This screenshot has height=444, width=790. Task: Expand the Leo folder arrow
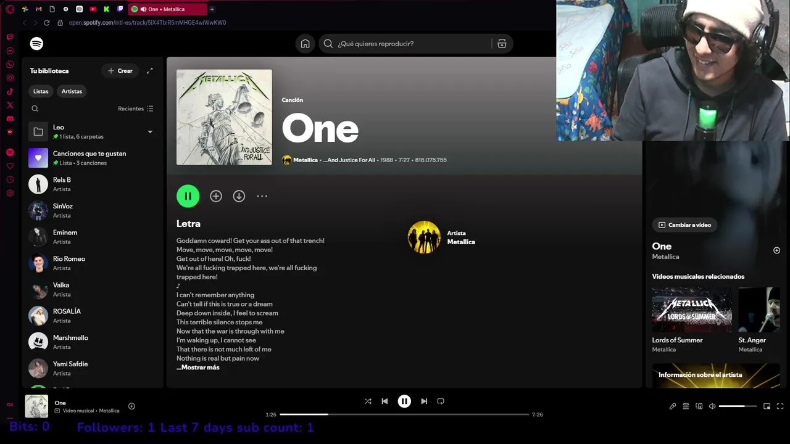point(150,131)
